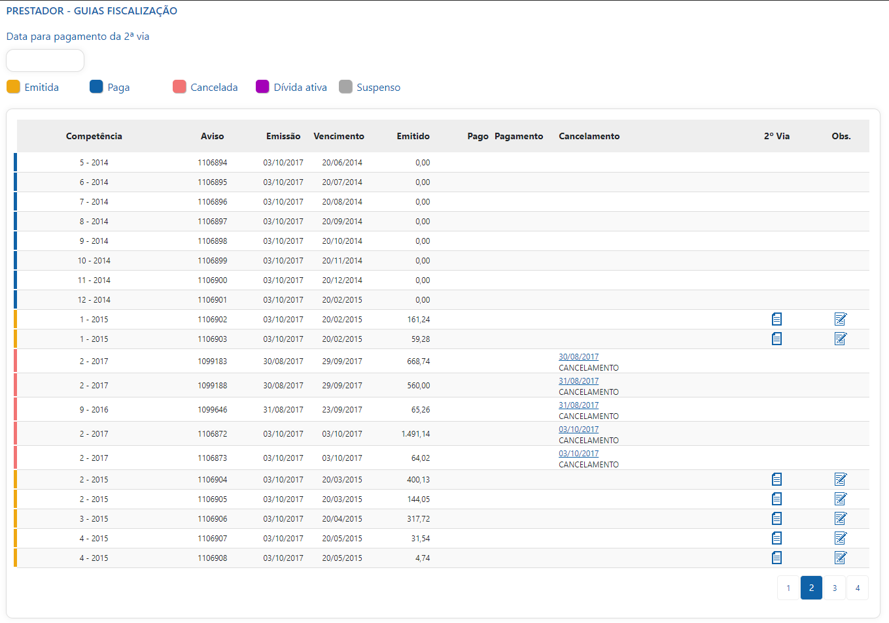Click vencimento date 23/09/2017

click(342, 410)
